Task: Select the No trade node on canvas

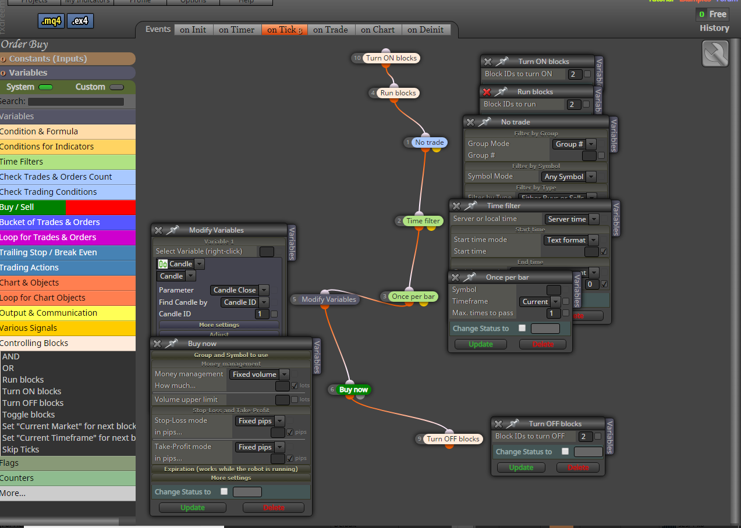Action: [430, 142]
